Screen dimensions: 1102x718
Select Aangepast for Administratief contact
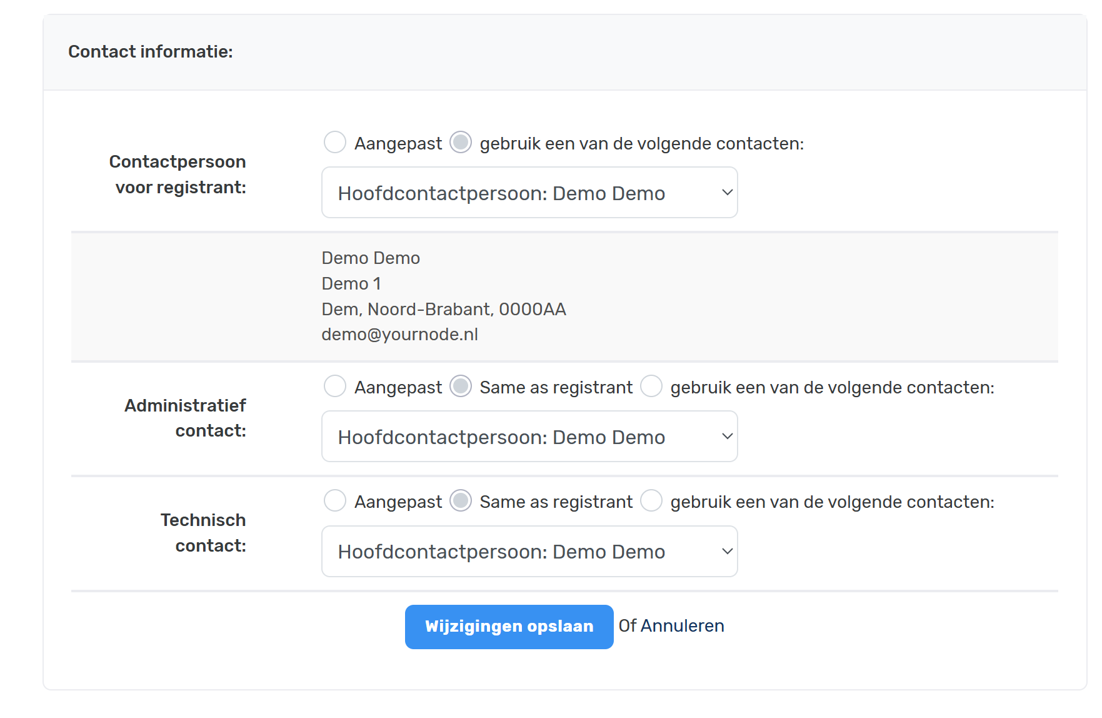click(335, 387)
